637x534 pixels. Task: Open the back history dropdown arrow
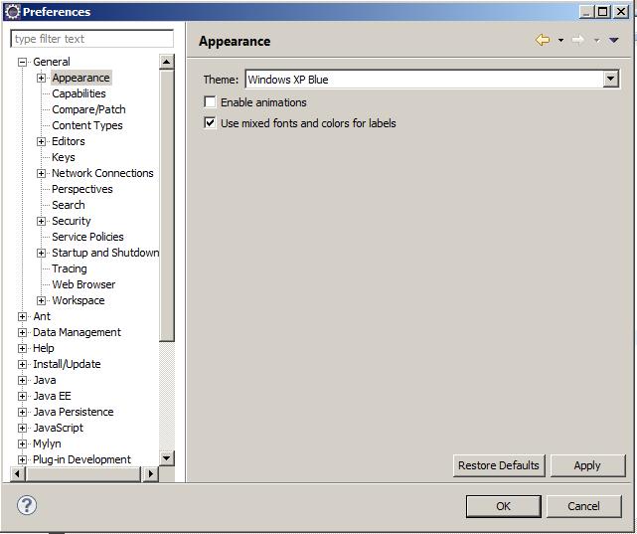click(x=560, y=41)
